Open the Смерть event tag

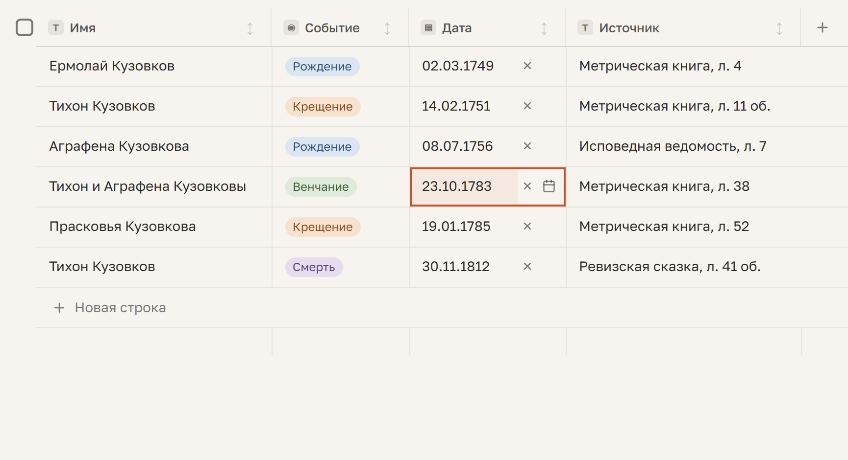click(x=314, y=267)
